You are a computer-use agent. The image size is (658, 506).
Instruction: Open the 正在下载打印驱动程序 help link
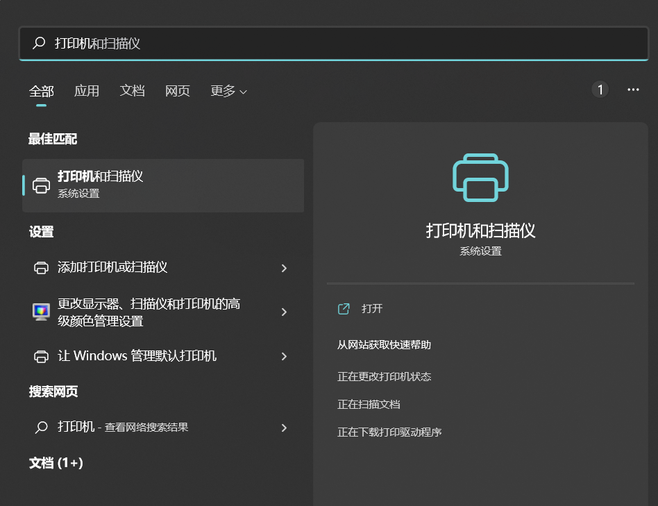[x=389, y=432]
